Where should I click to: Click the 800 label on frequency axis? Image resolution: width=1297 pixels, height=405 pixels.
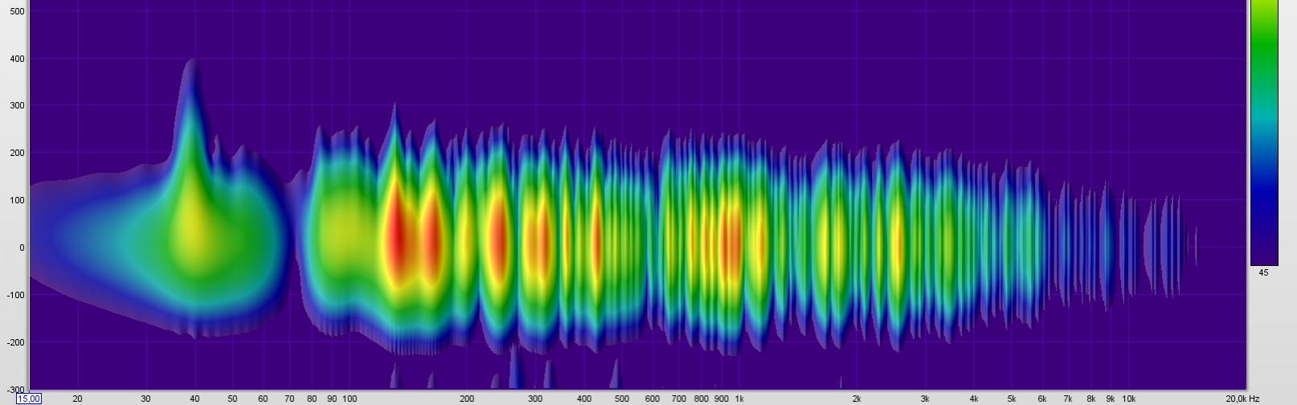pos(702,399)
